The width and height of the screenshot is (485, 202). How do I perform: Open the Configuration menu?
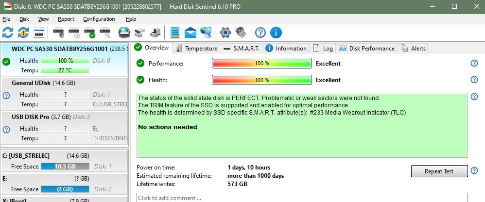pos(99,19)
